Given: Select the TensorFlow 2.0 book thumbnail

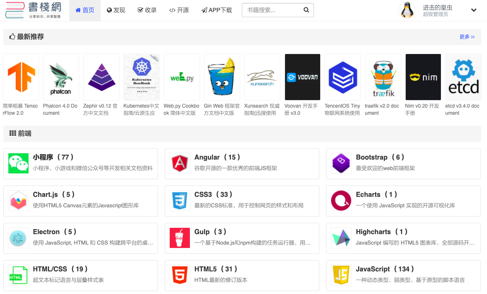Looking at the screenshot, I should click(21, 77).
